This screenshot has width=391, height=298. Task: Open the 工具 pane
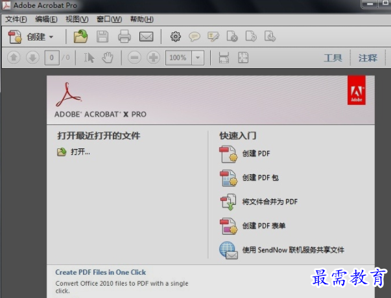click(333, 58)
